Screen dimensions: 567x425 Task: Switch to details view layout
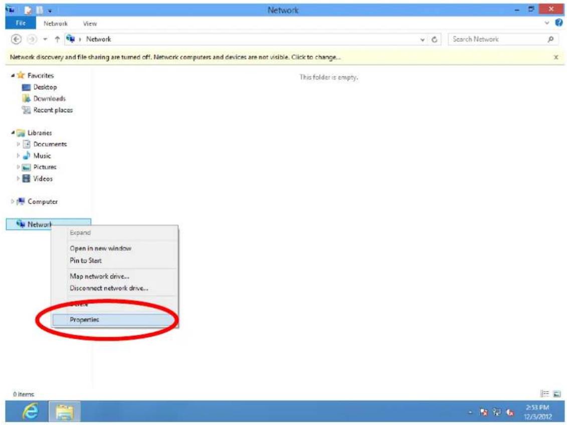(x=544, y=394)
